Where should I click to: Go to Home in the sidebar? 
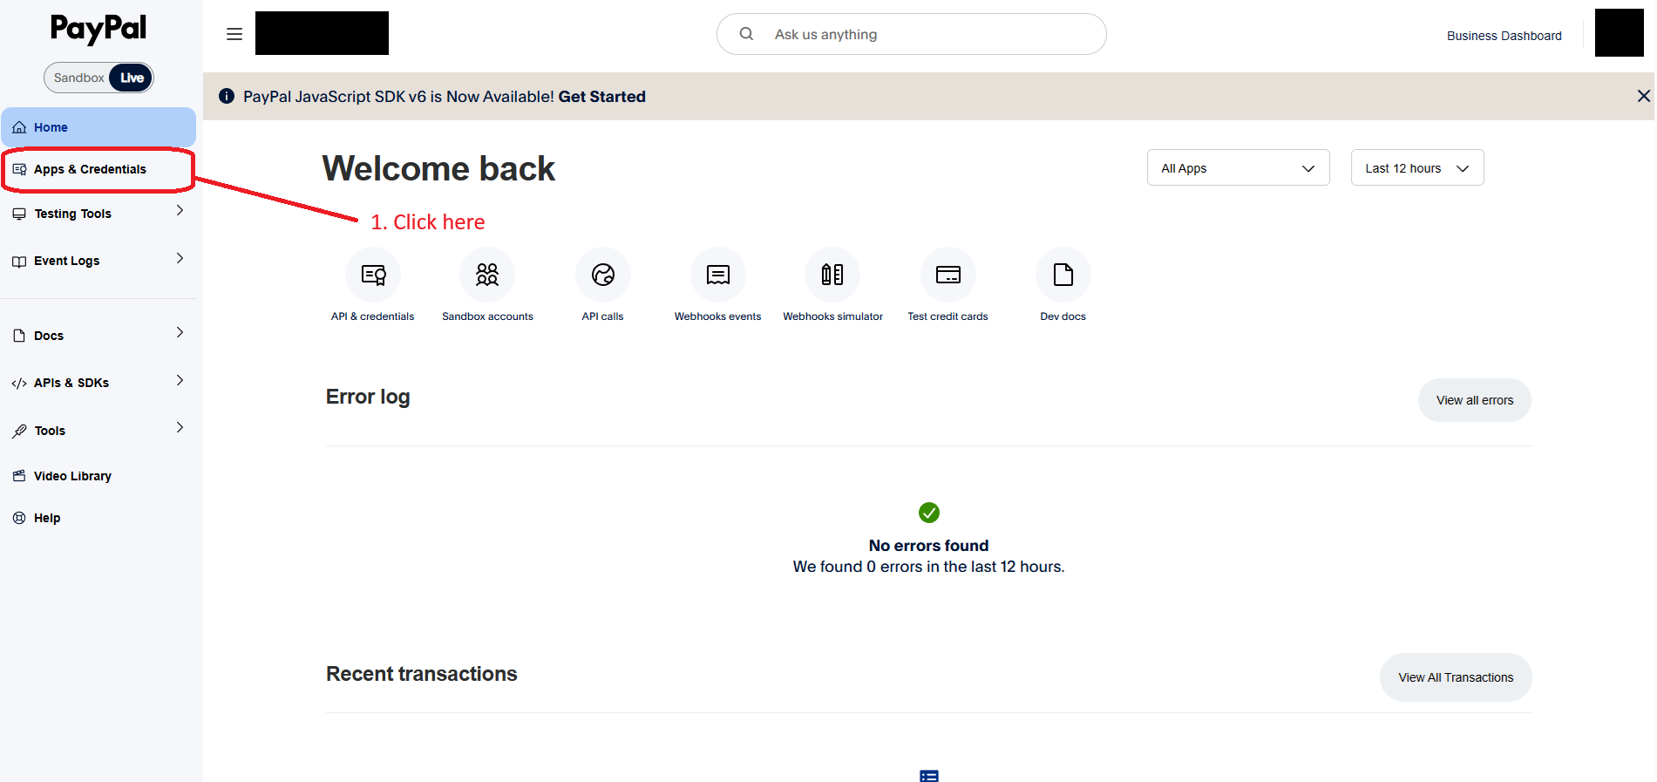98,127
